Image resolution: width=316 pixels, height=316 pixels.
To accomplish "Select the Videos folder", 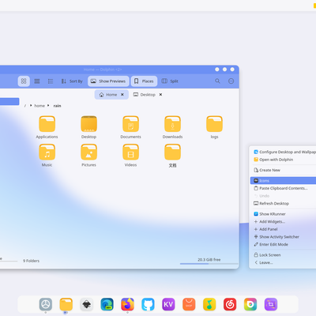I will (130, 156).
